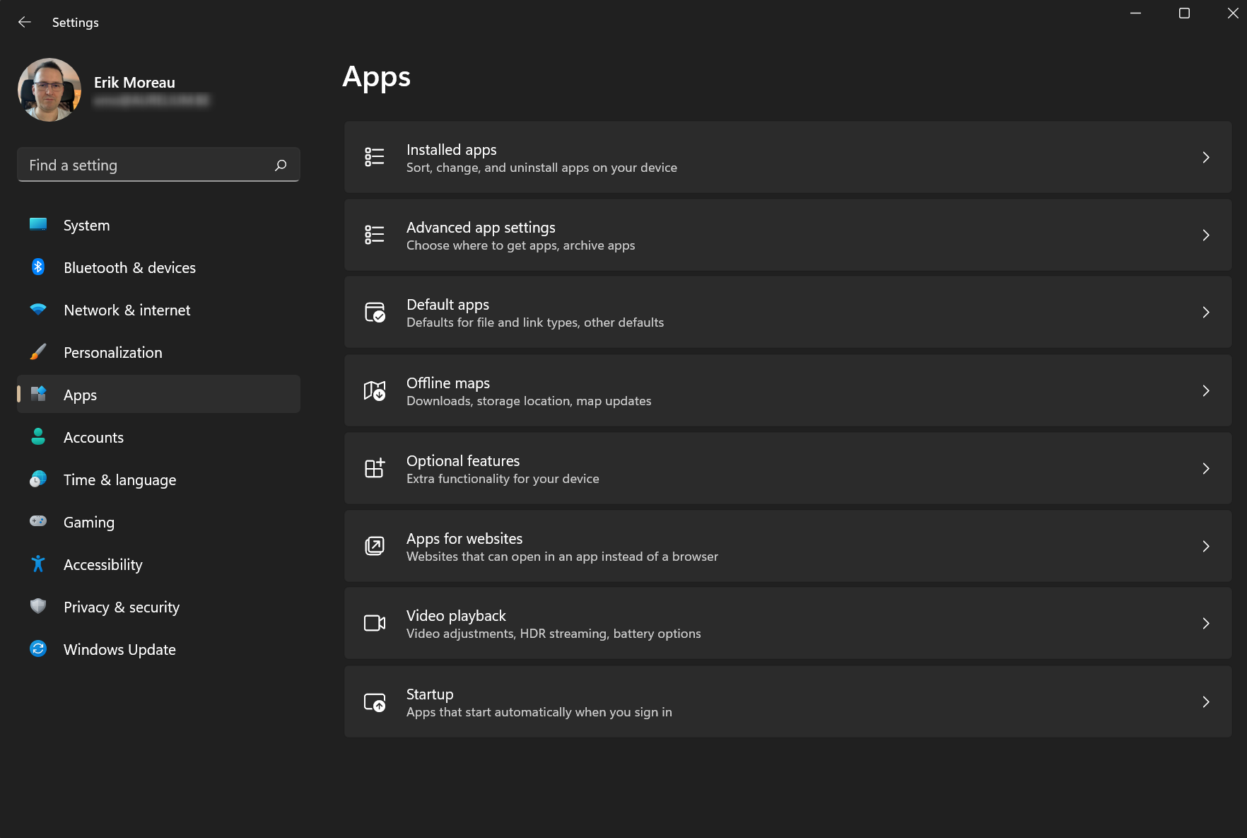Expand the Installed apps chevron

1206,157
